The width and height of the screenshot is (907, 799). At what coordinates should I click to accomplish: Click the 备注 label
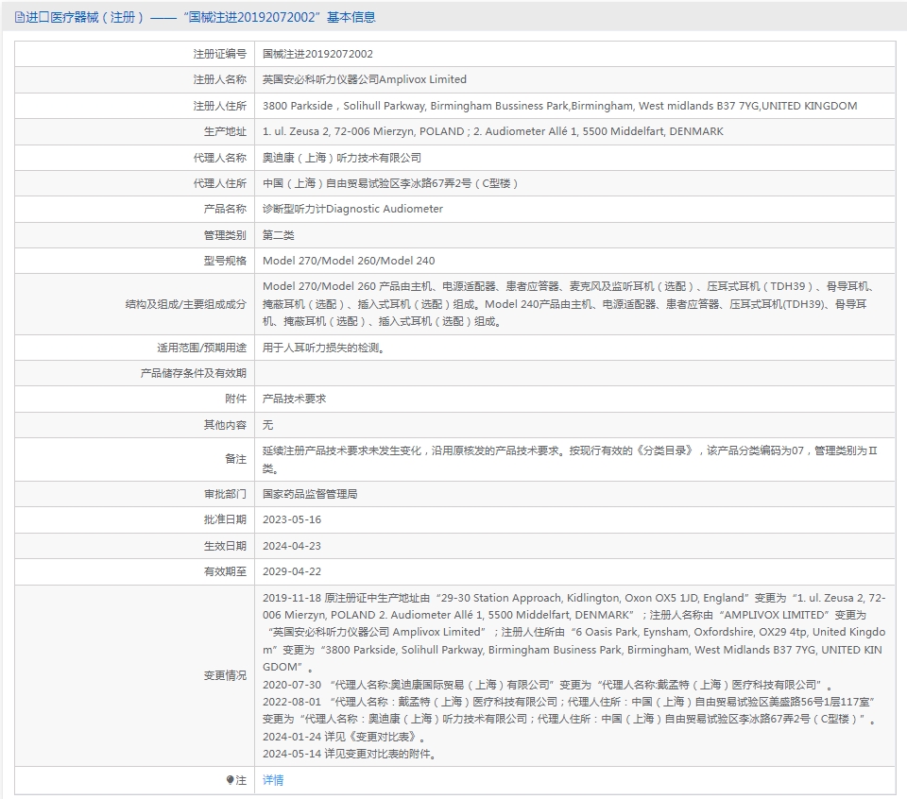pos(235,459)
